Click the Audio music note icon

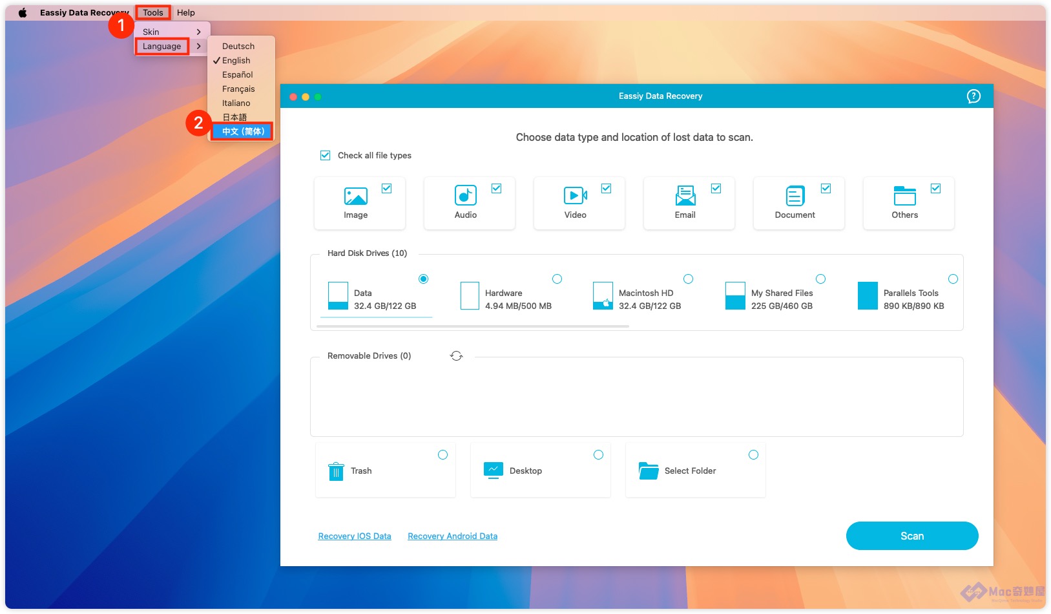click(466, 195)
